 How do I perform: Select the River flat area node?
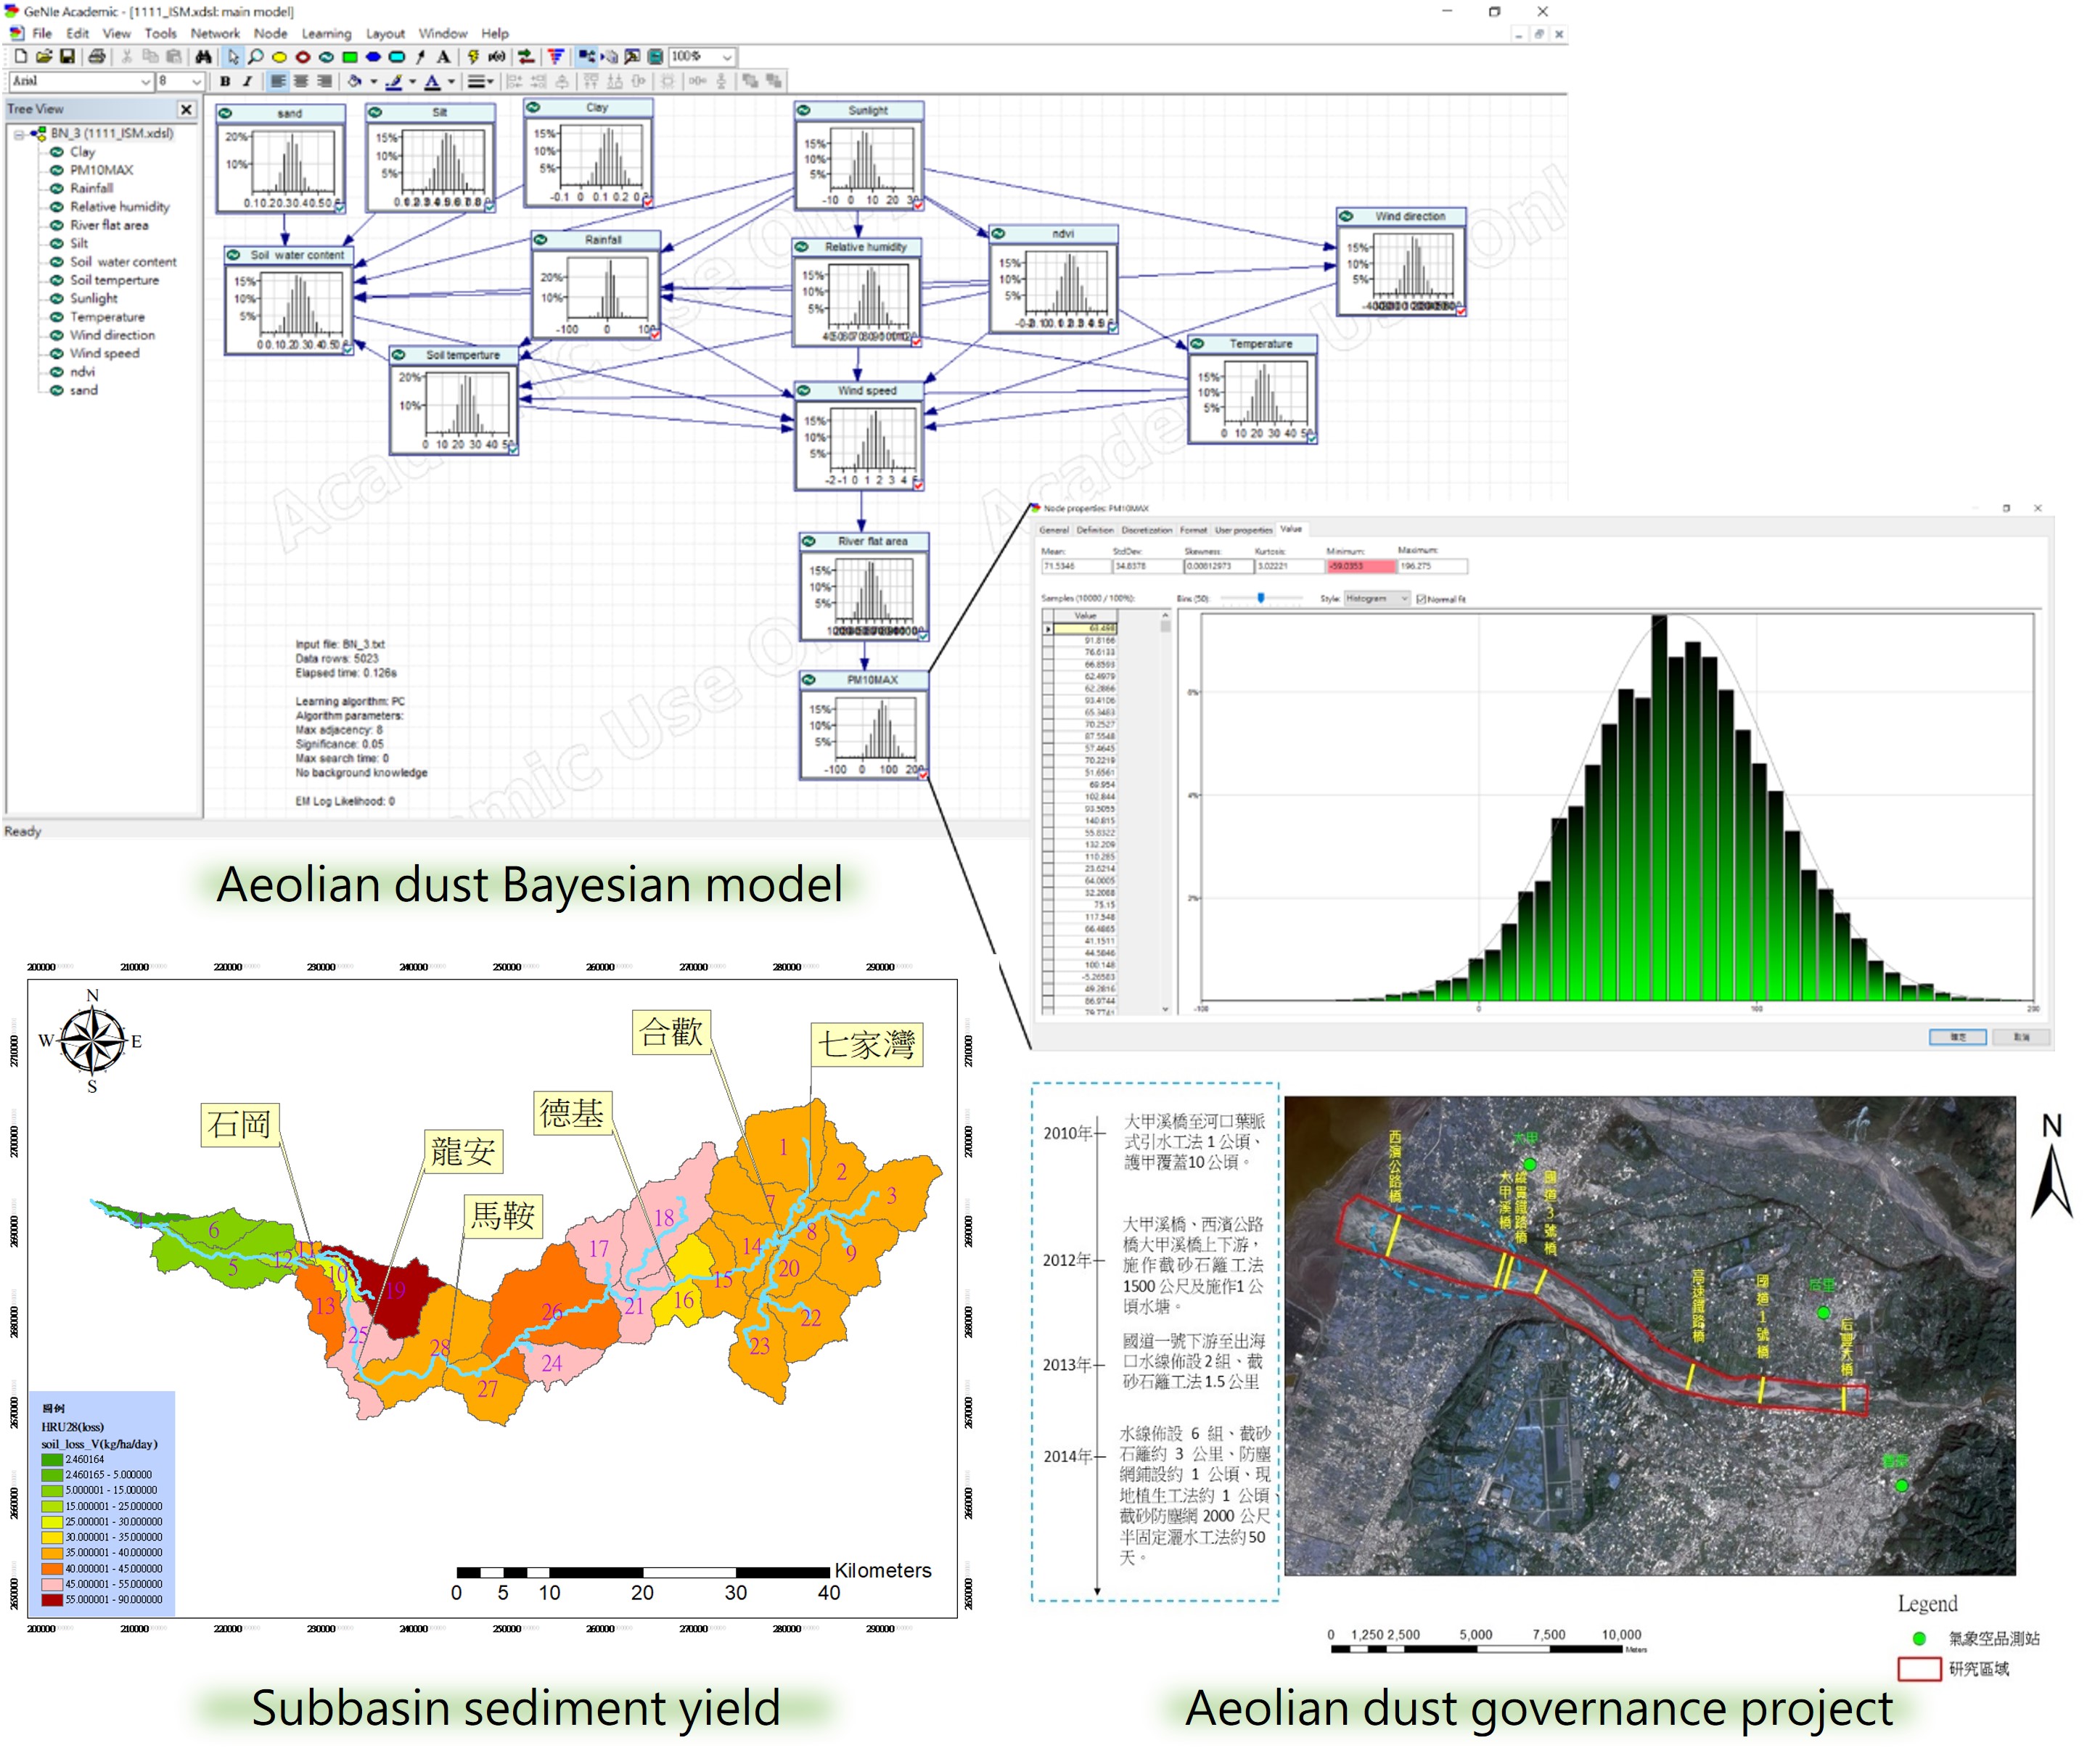pyautogui.click(x=864, y=587)
